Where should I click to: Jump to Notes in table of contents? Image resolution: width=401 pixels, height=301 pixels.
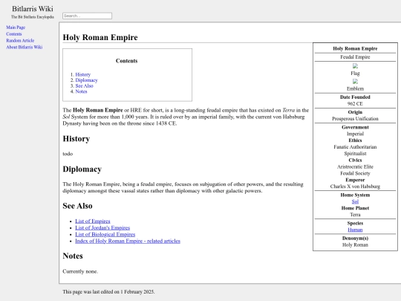pyautogui.click(x=81, y=91)
